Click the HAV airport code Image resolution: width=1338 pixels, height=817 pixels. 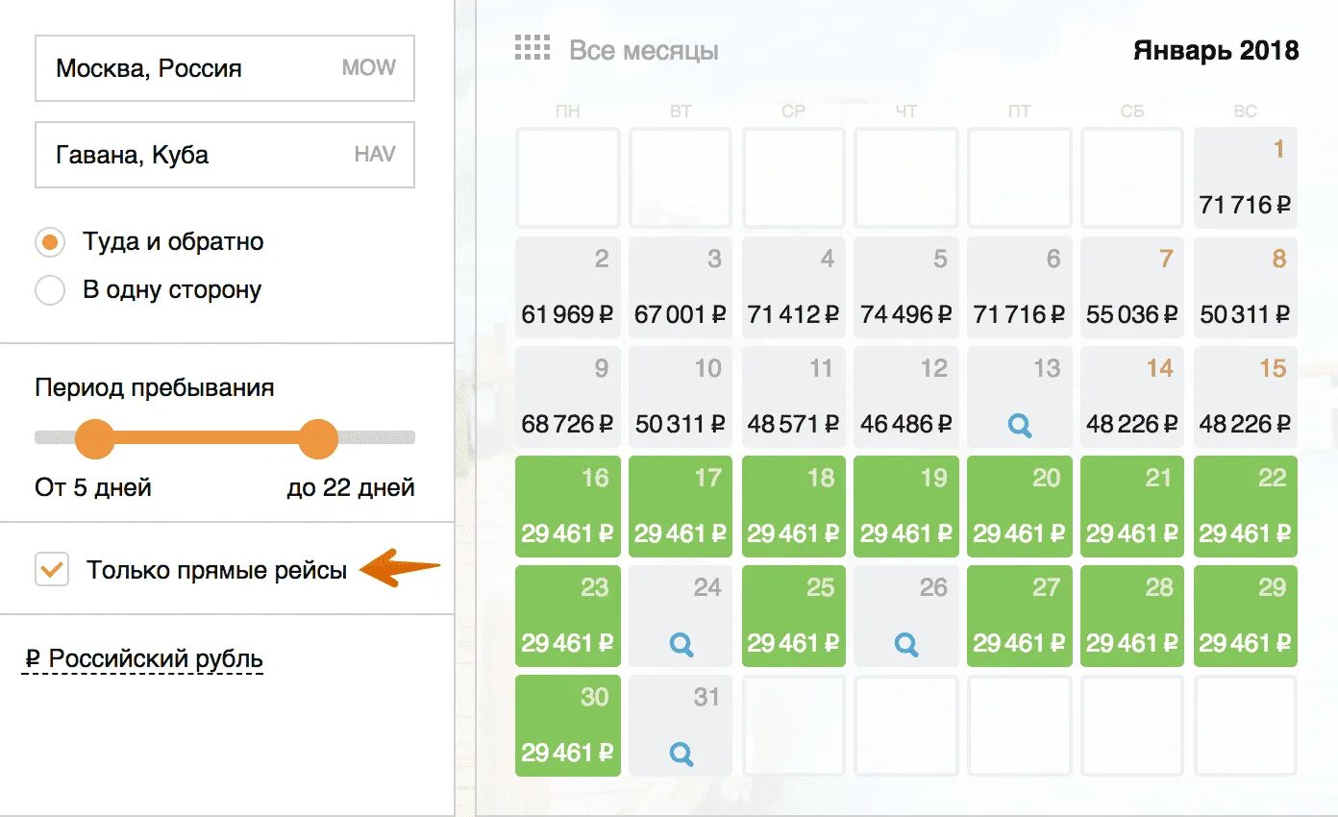coord(375,155)
